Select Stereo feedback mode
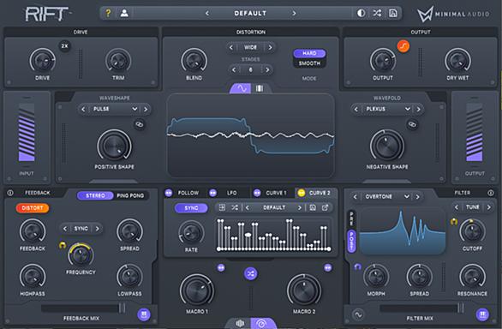The height and width of the screenshot is (329, 502). tap(95, 195)
